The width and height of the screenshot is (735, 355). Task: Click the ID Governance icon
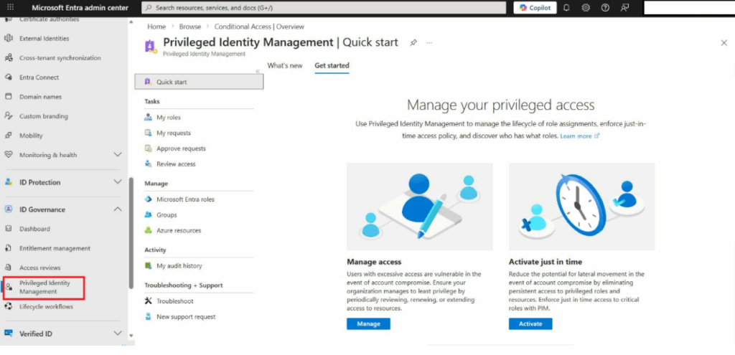9,209
